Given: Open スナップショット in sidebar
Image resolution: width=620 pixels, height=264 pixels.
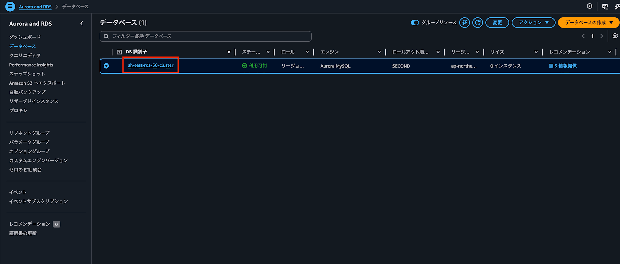Looking at the screenshot, I should [27, 74].
